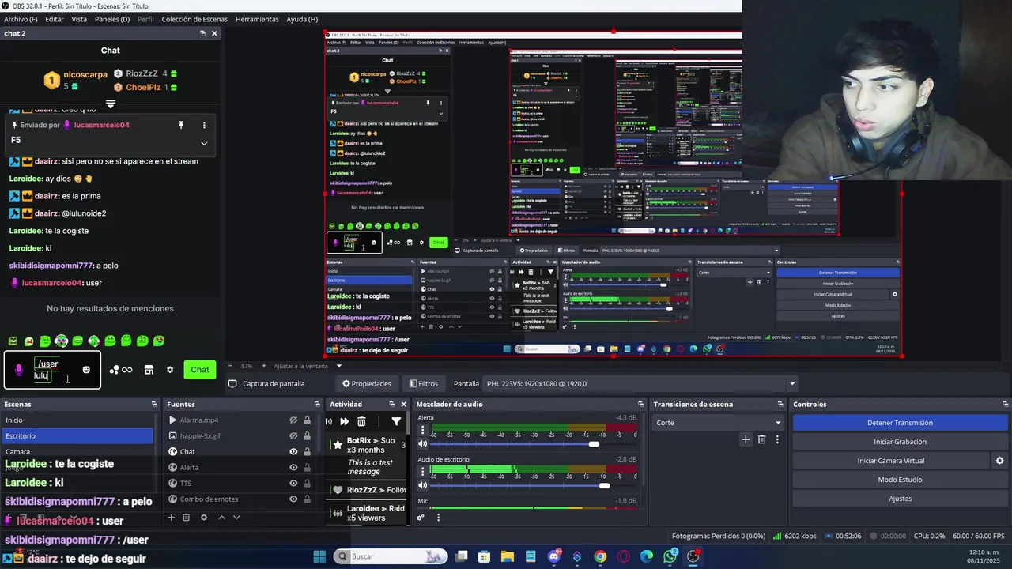This screenshot has width=1012, height=569.
Task: Click Iniciar Cámara Virtual button
Action: coord(891,461)
